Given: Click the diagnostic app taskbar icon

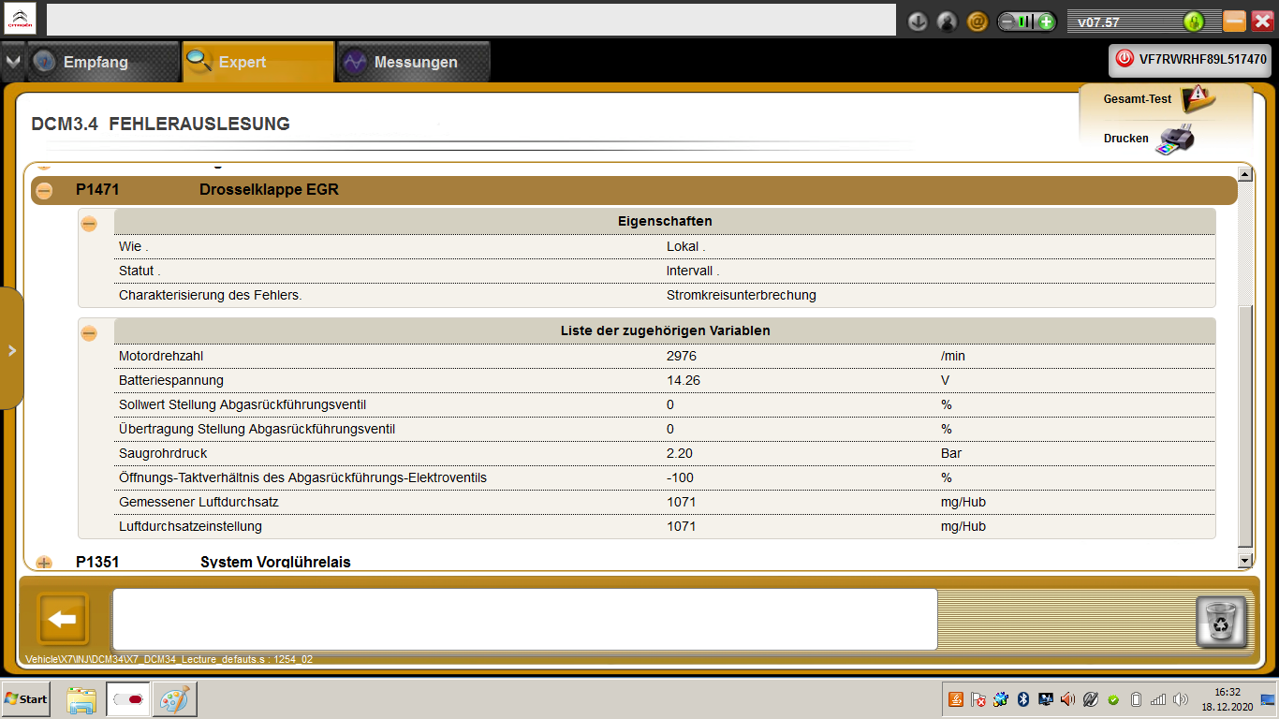Looking at the screenshot, I should (127, 699).
